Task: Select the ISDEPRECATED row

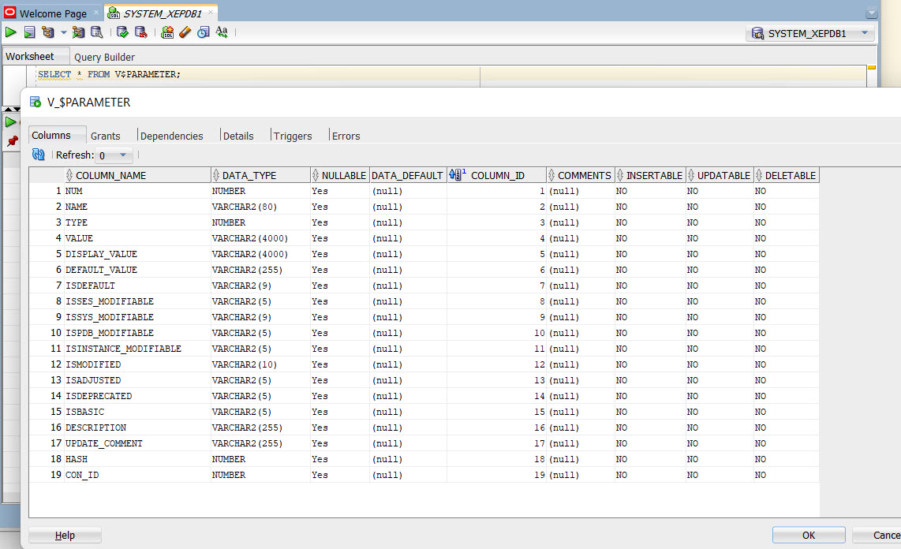Action: 424,396
